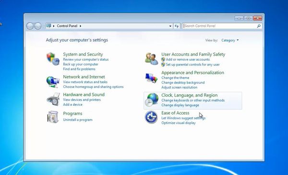Open Clock, Language, and Region heading
The height and width of the screenshot is (175, 288).
click(190, 95)
